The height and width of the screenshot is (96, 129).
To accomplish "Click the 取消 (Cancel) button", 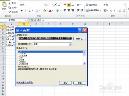I will pos(80,83).
